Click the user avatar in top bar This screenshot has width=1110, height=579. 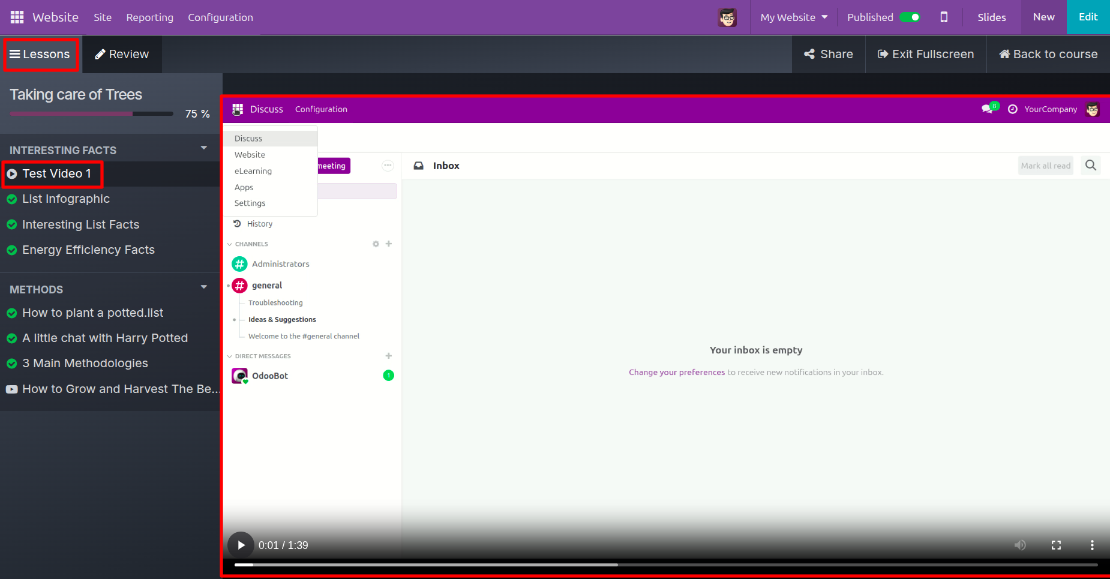click(727, 17)
